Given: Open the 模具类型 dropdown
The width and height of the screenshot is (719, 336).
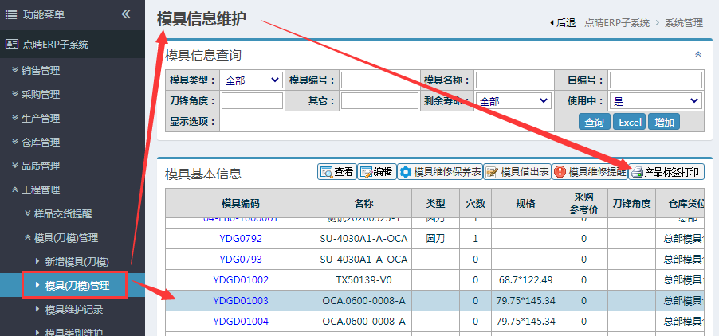Looking at the screenshot, I should pos(252,80).
